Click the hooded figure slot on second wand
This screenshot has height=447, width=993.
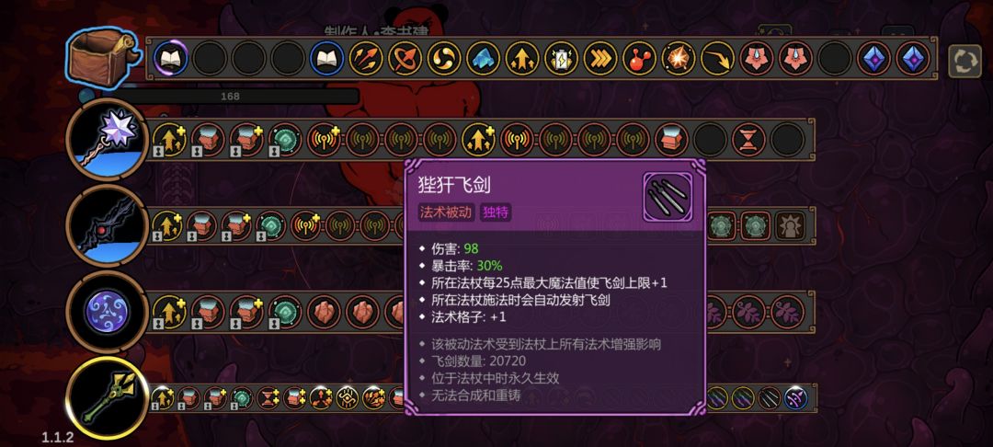(x=790, y=225)
